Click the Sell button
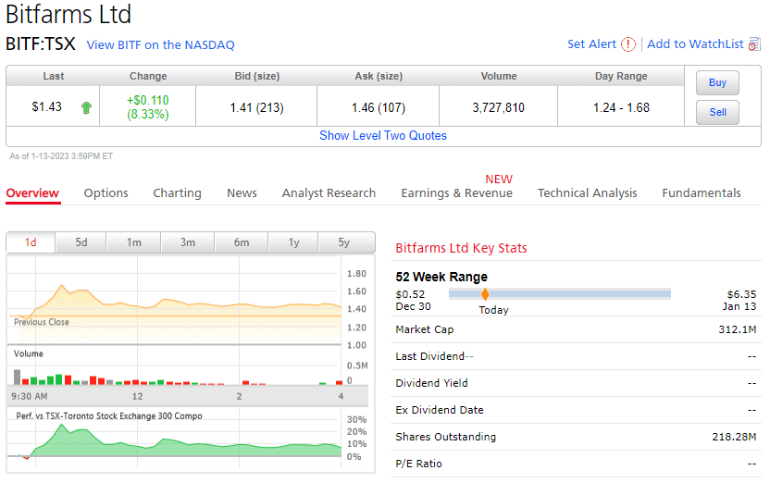Image resolution: width=770 pixels, height=483 pixels. click(x=717, y=112)
